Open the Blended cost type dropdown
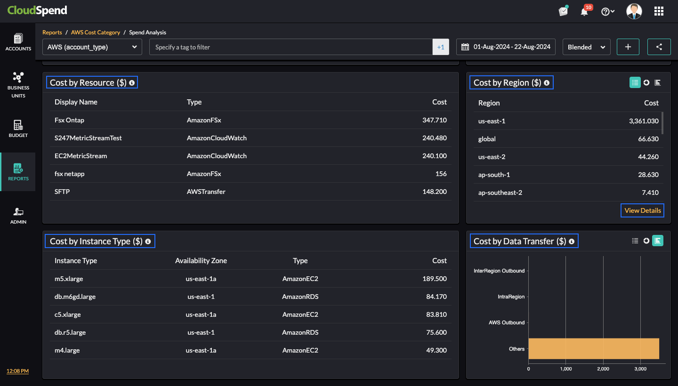 pyautogui.click(x=586, y=47)
